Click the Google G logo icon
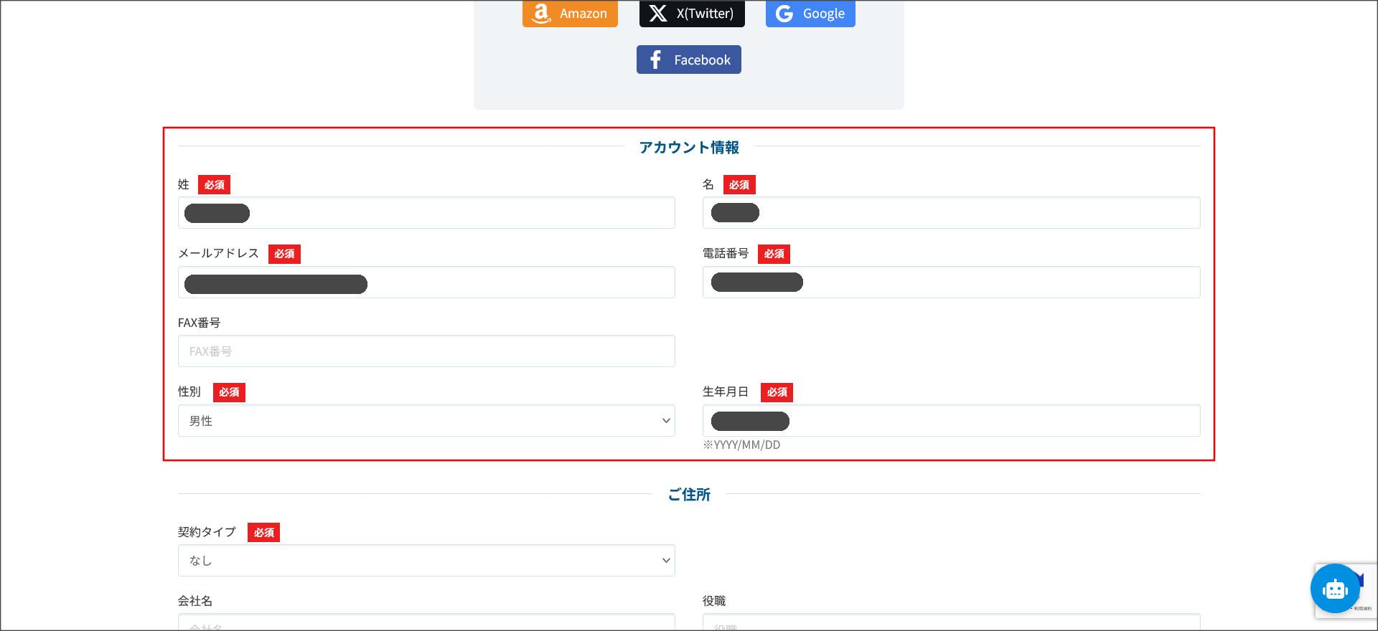Screen dimensions: 1378x631 tap(784, 13)
